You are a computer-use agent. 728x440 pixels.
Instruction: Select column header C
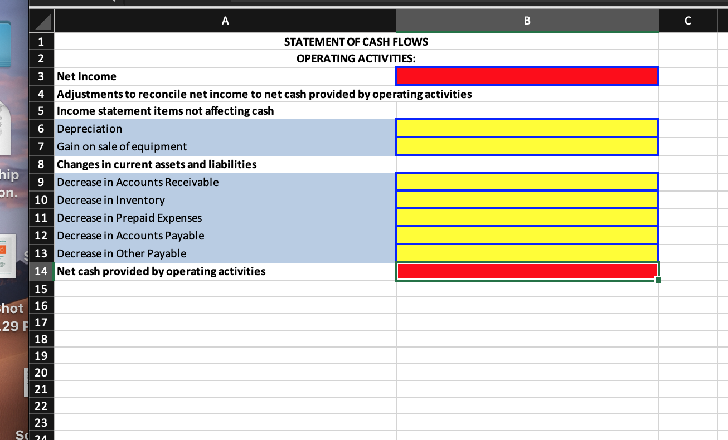(x=687, y=21)
